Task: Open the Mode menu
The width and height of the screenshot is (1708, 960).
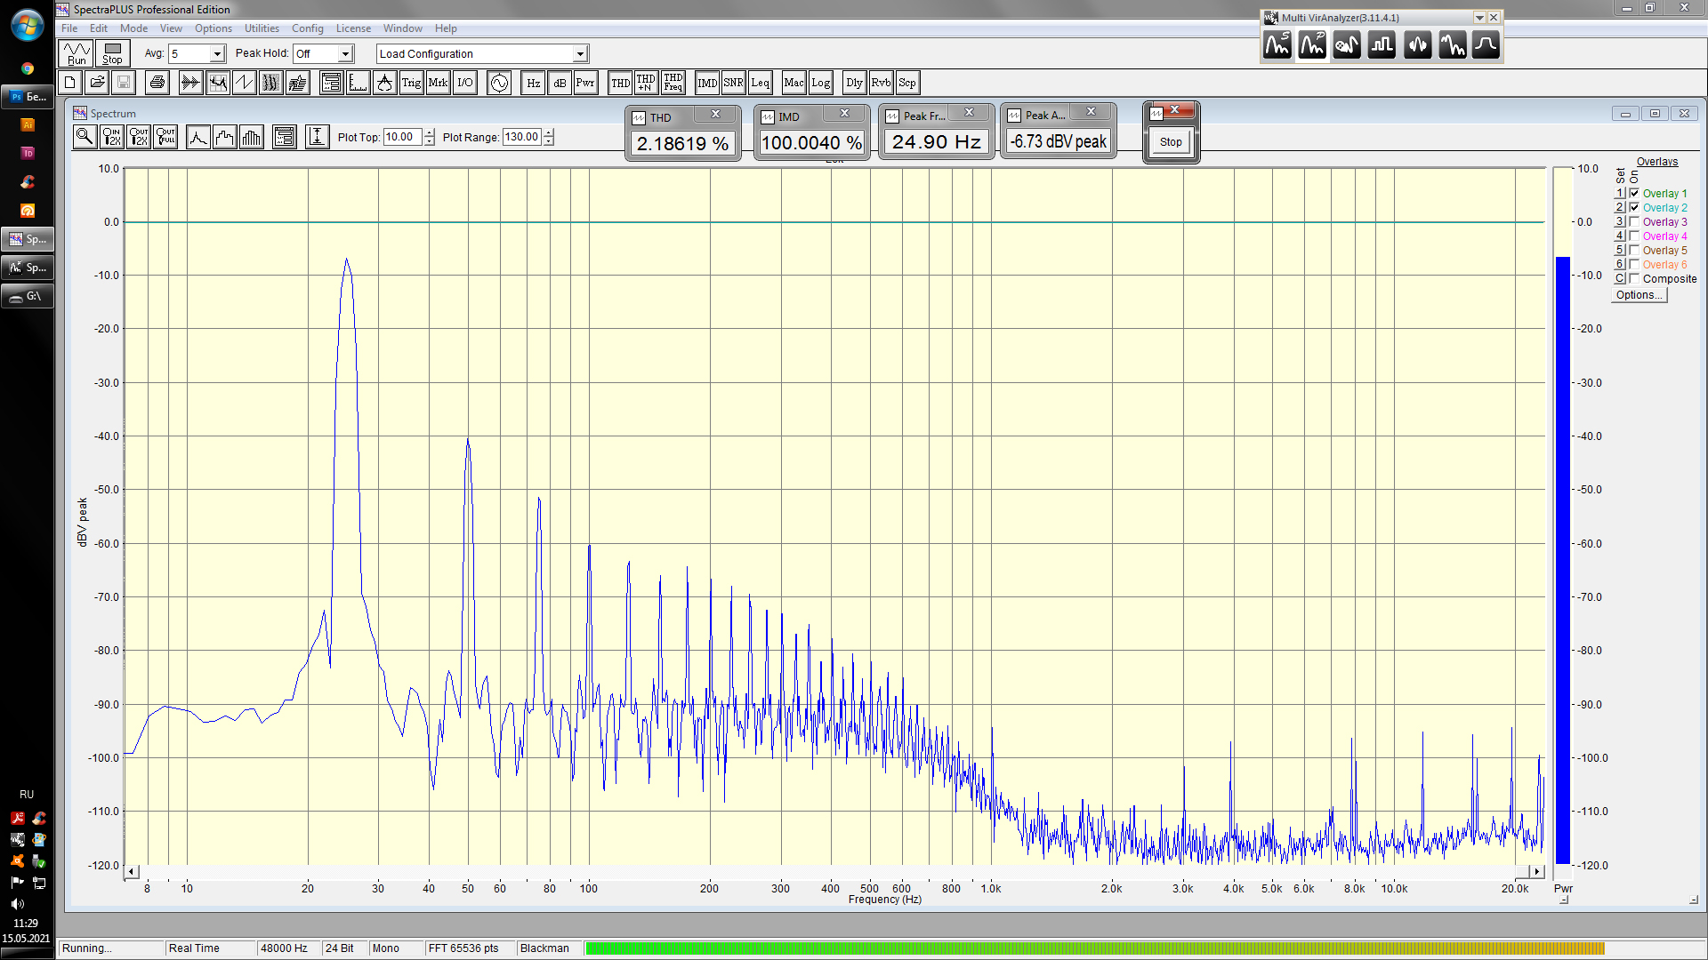Action: click(x=133, y=28)
